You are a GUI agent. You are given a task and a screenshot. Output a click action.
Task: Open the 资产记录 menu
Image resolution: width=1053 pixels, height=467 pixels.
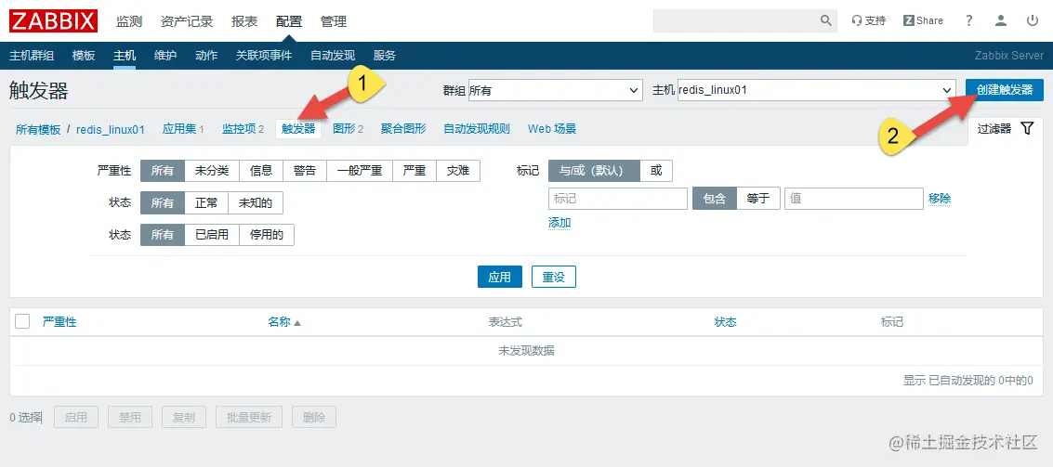[187, 20]
